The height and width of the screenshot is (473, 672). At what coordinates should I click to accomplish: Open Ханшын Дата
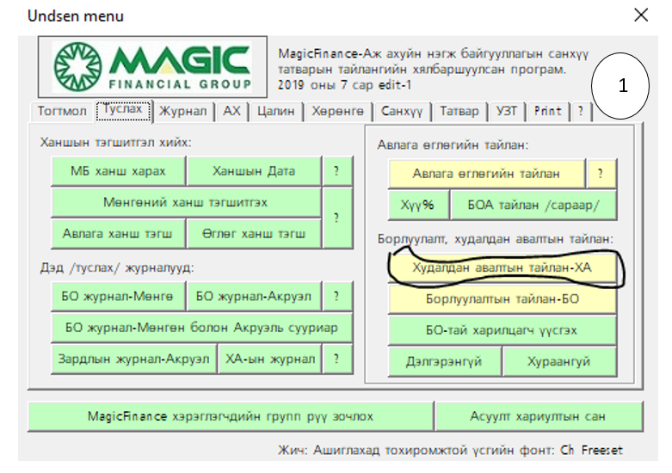point(254,171)
